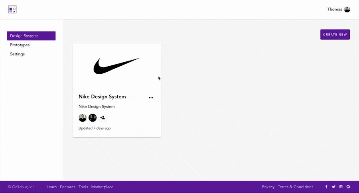Click the bold Nike Design System card title
Image resolution: width=359 pixels, height=193 pixels.
click(102, 96)
